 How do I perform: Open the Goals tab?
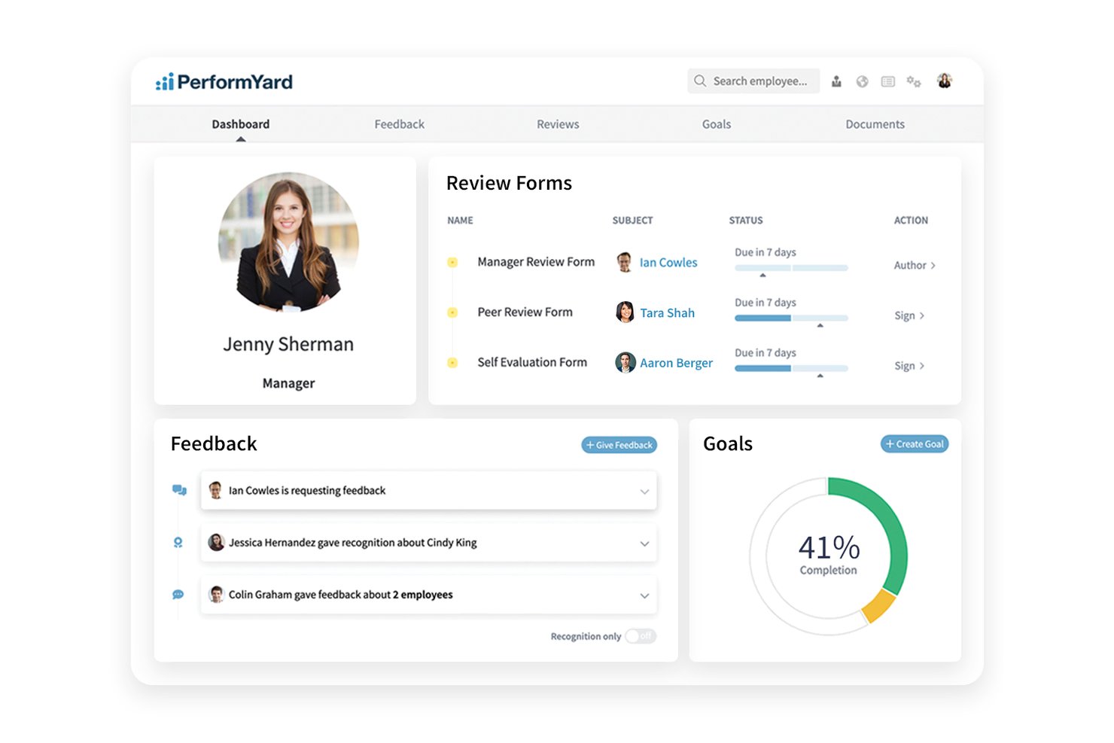coord(717,124)
